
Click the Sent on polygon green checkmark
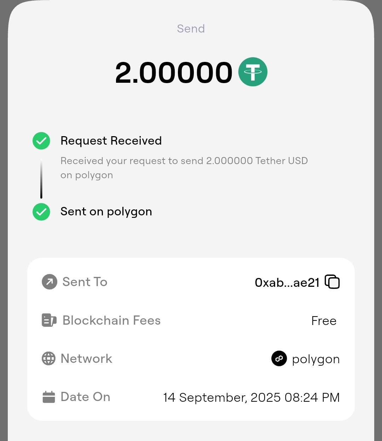[x=41, y=211]
